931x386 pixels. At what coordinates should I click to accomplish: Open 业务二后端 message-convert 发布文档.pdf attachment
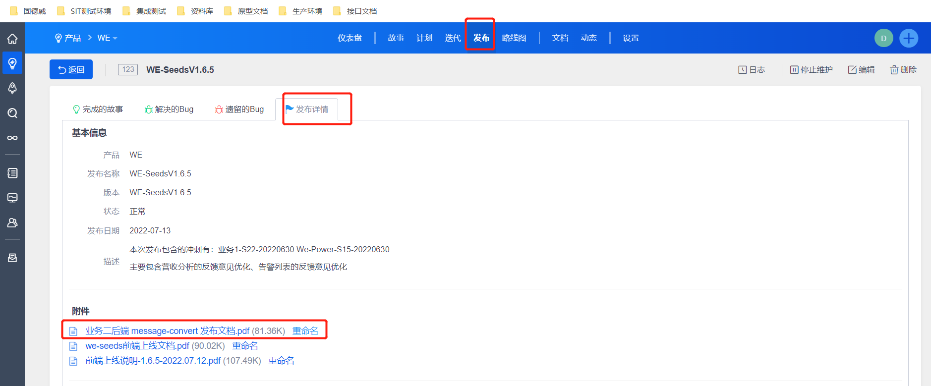click(168, 331)
